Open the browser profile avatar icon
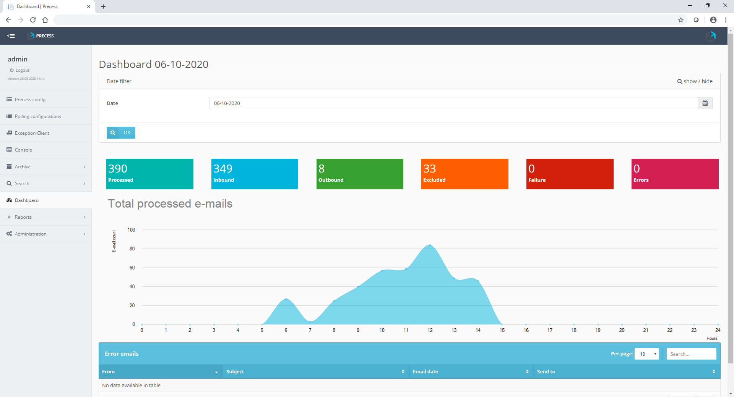The height and width of the screenshot is (397, 734). pyautogui.click(x=713, y=20)
